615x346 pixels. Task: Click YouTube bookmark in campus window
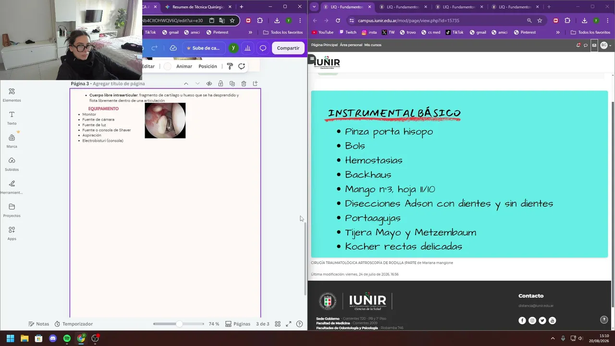pos(322,32)
